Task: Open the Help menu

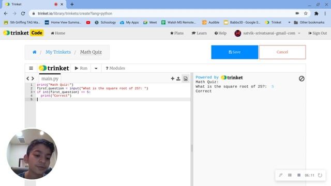Action: click(x=220, y=33)
